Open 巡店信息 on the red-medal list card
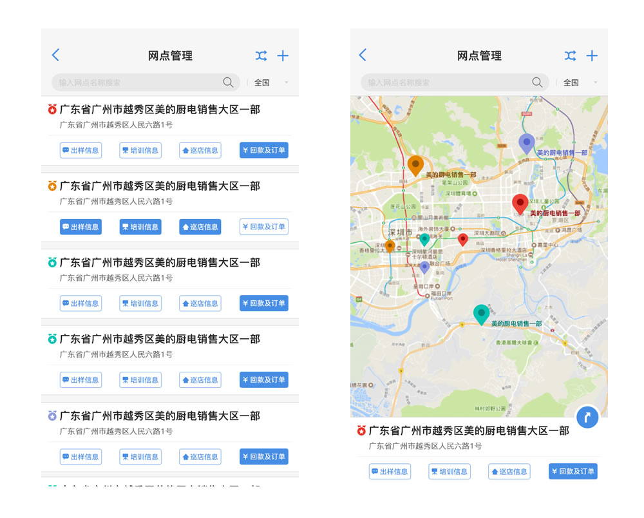This screenshot has height=518, width=644. point(200,150)
